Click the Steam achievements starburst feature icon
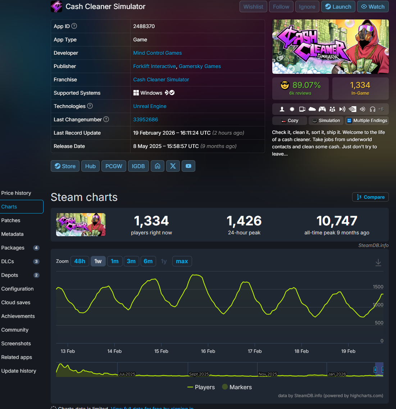Image resolution: width=396 pixels, height=409 pixels. pos(292,109)
